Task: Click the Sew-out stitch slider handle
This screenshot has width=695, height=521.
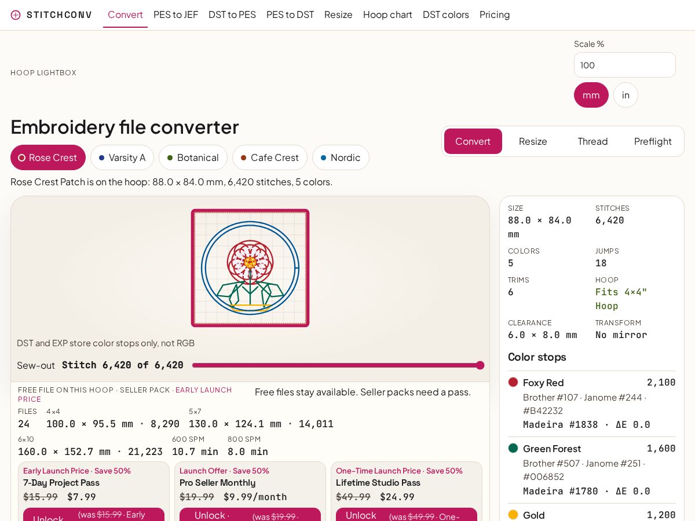Action: [x=480, y=365]
